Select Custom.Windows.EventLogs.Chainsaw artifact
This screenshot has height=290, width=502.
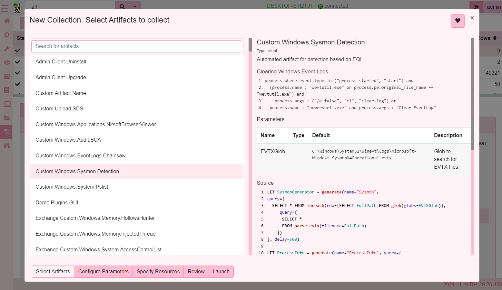tap(81, 156)
